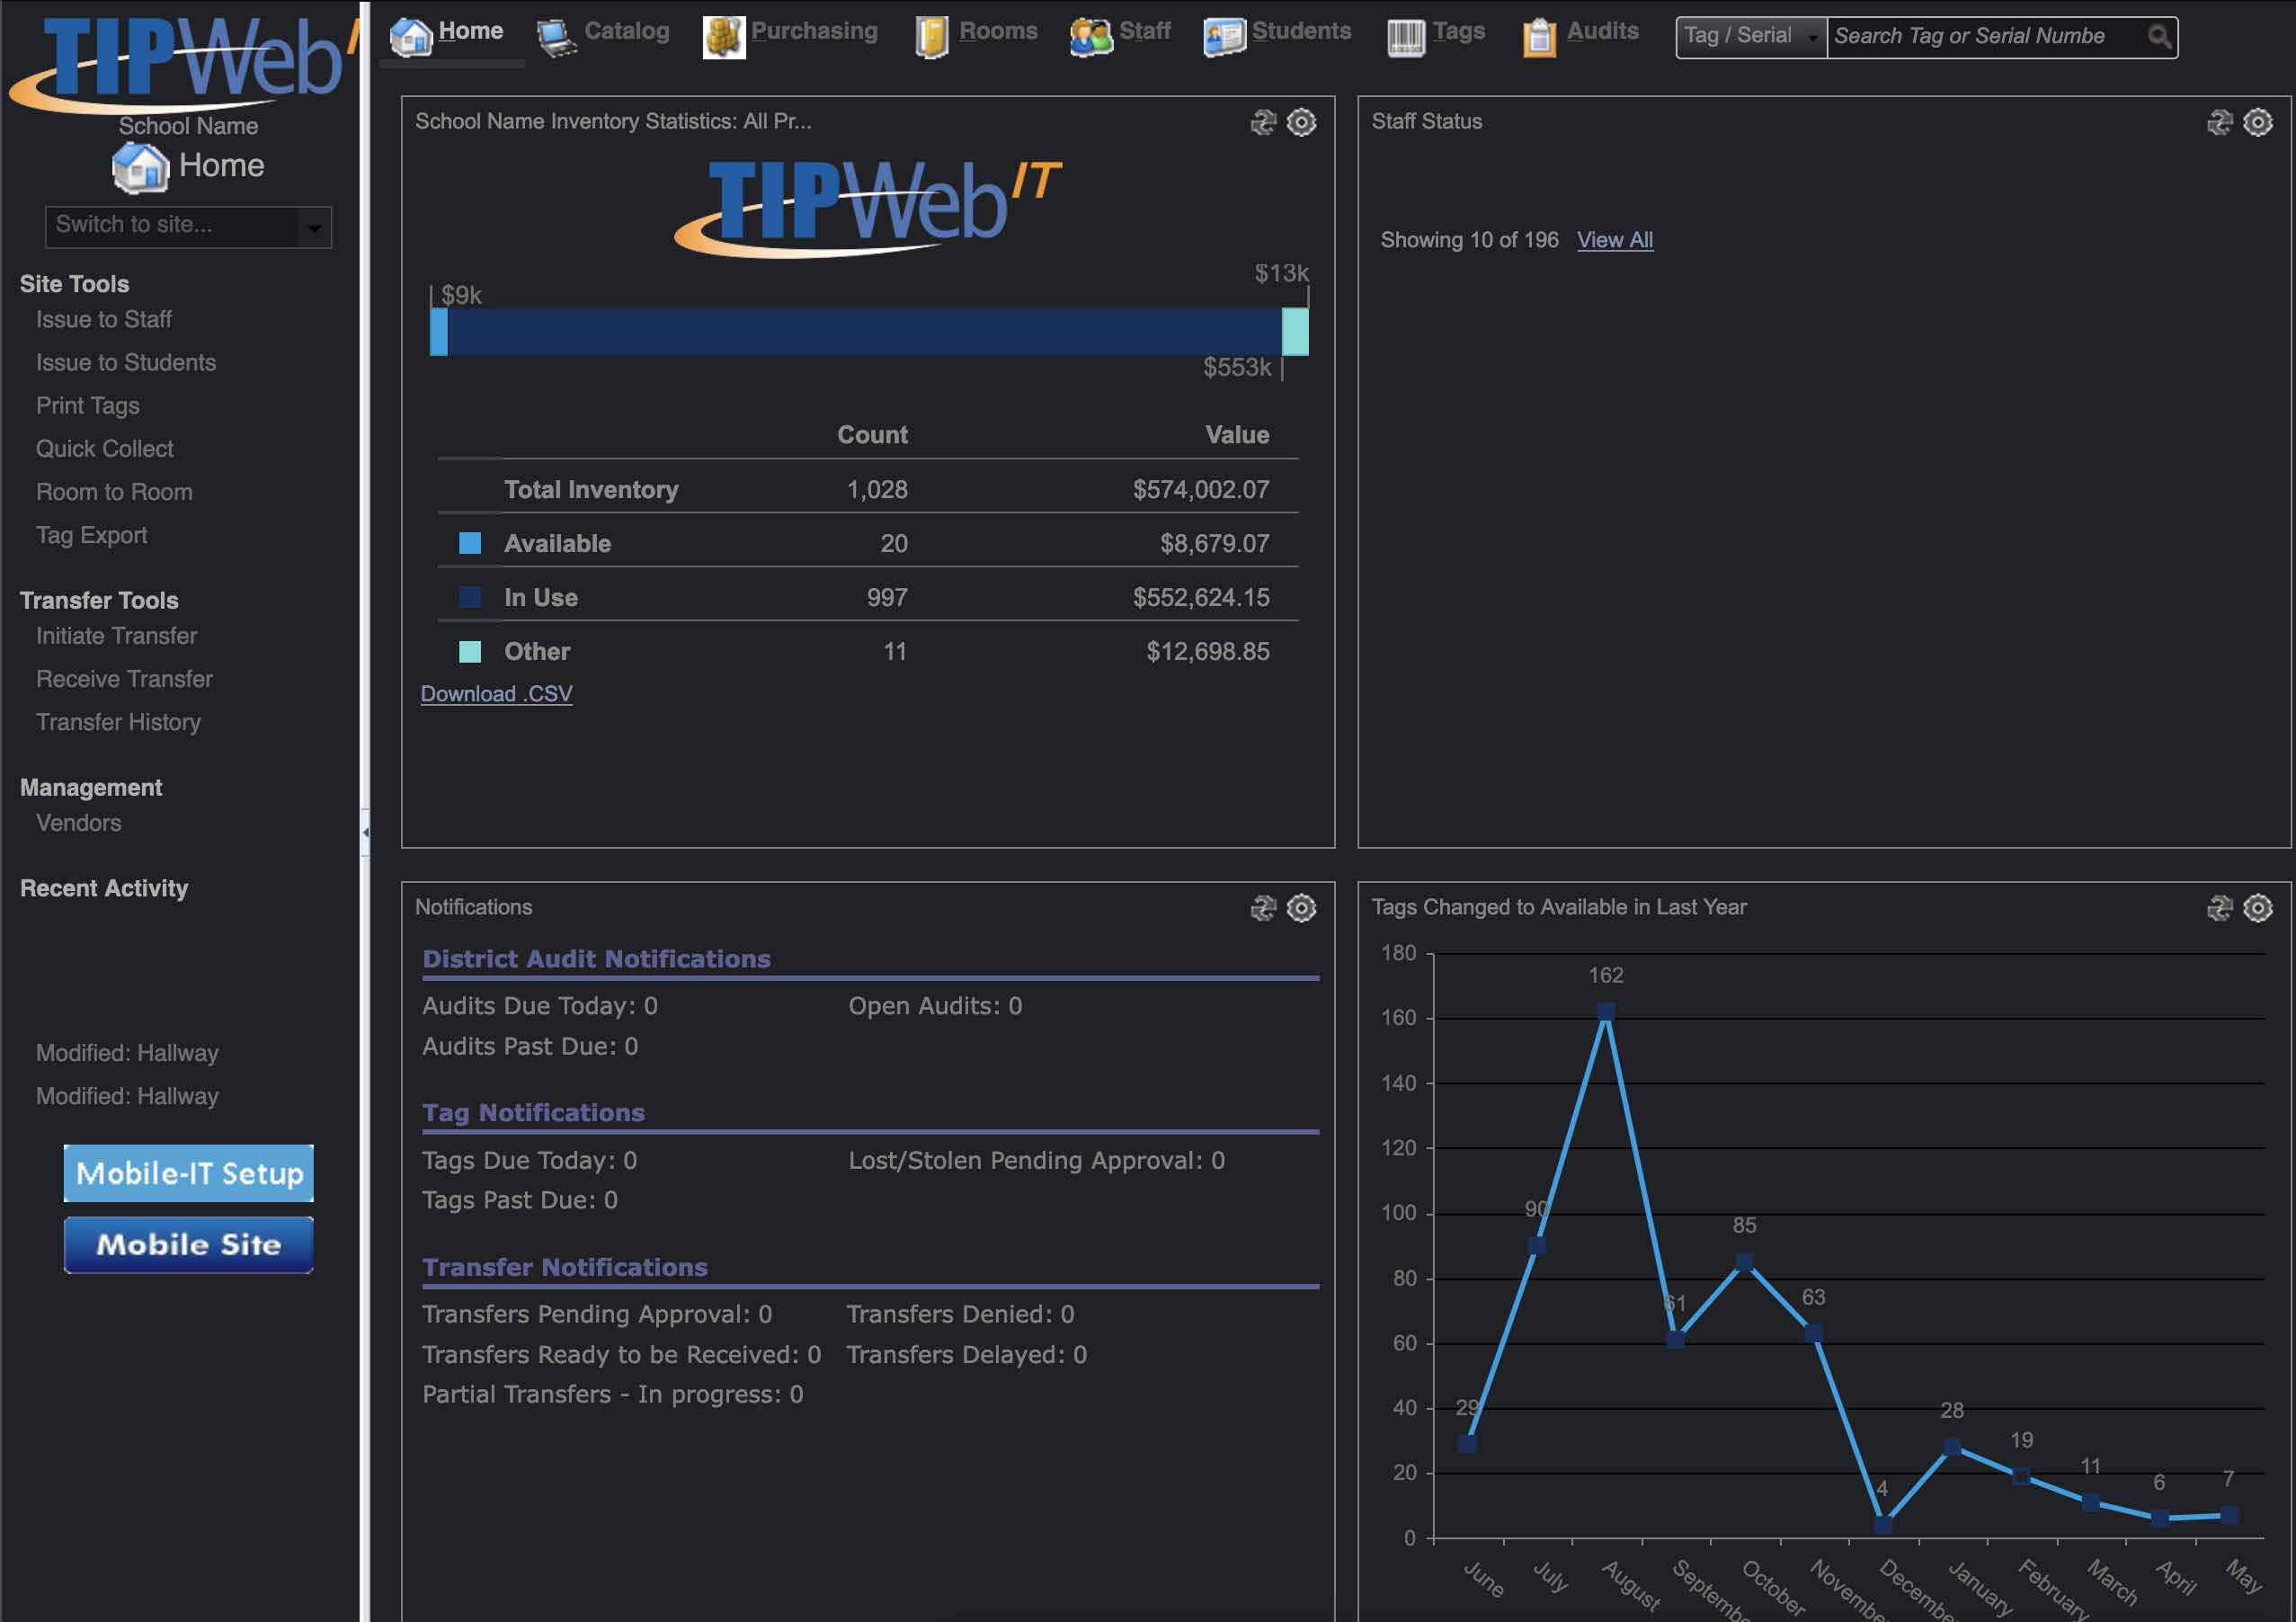Open Tag Export
Screen dimensions: 2296x1622
92,536
